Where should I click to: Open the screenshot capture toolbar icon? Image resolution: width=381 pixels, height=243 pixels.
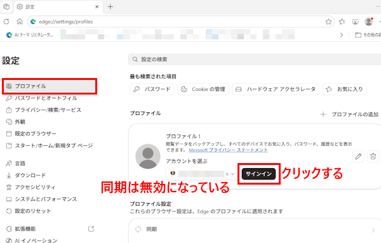(x=355, y=22)
